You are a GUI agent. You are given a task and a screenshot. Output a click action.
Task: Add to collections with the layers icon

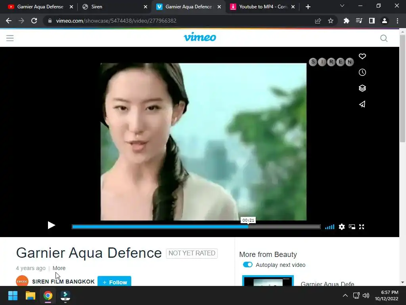click(x=362, y=88)
